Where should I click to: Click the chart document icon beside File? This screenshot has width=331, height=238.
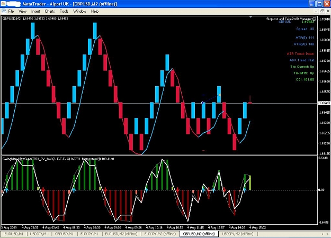pos(4,11)
